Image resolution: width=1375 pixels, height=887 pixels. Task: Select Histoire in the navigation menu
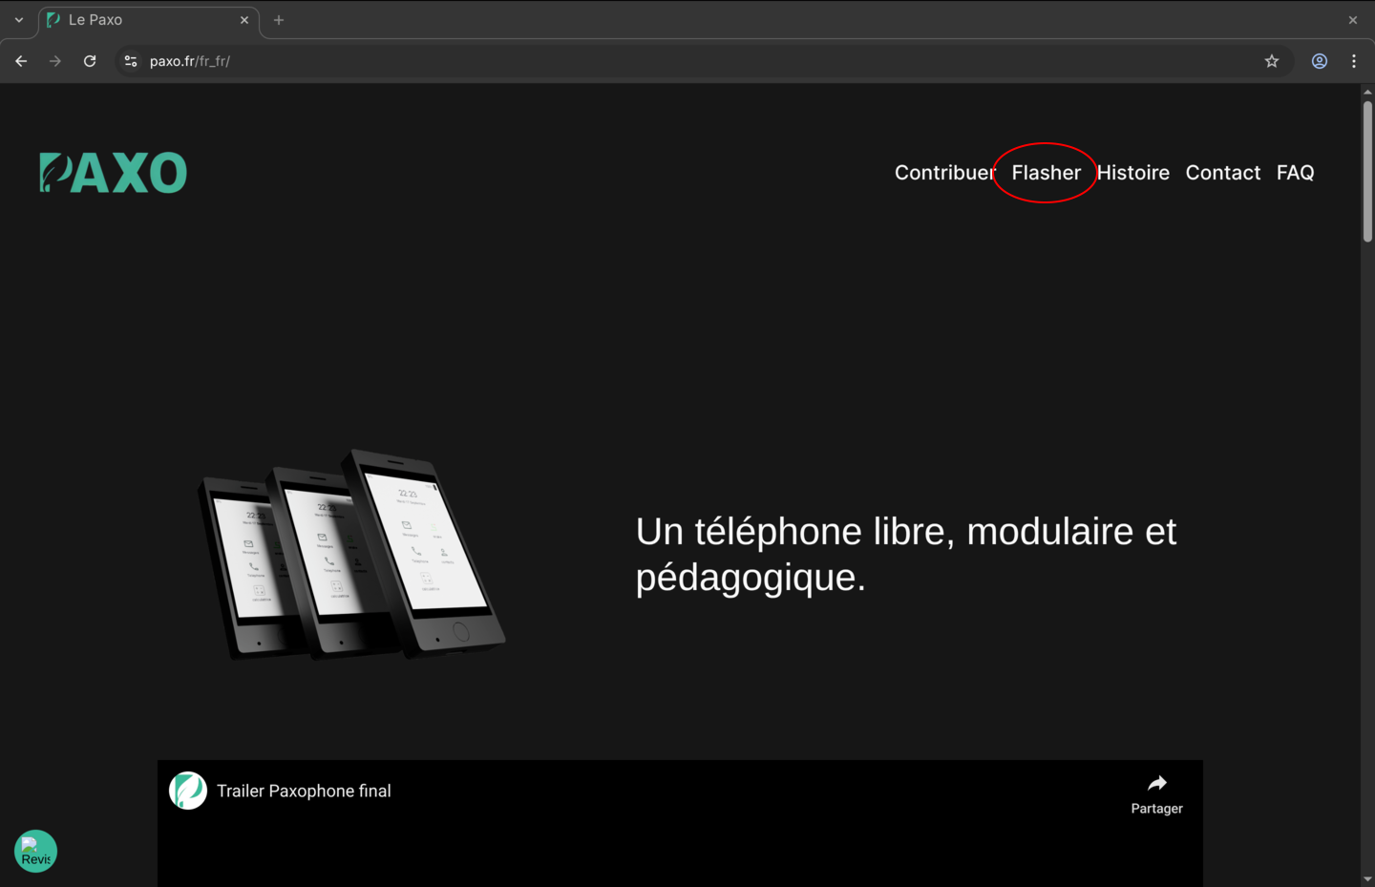tap(1132, 173)
